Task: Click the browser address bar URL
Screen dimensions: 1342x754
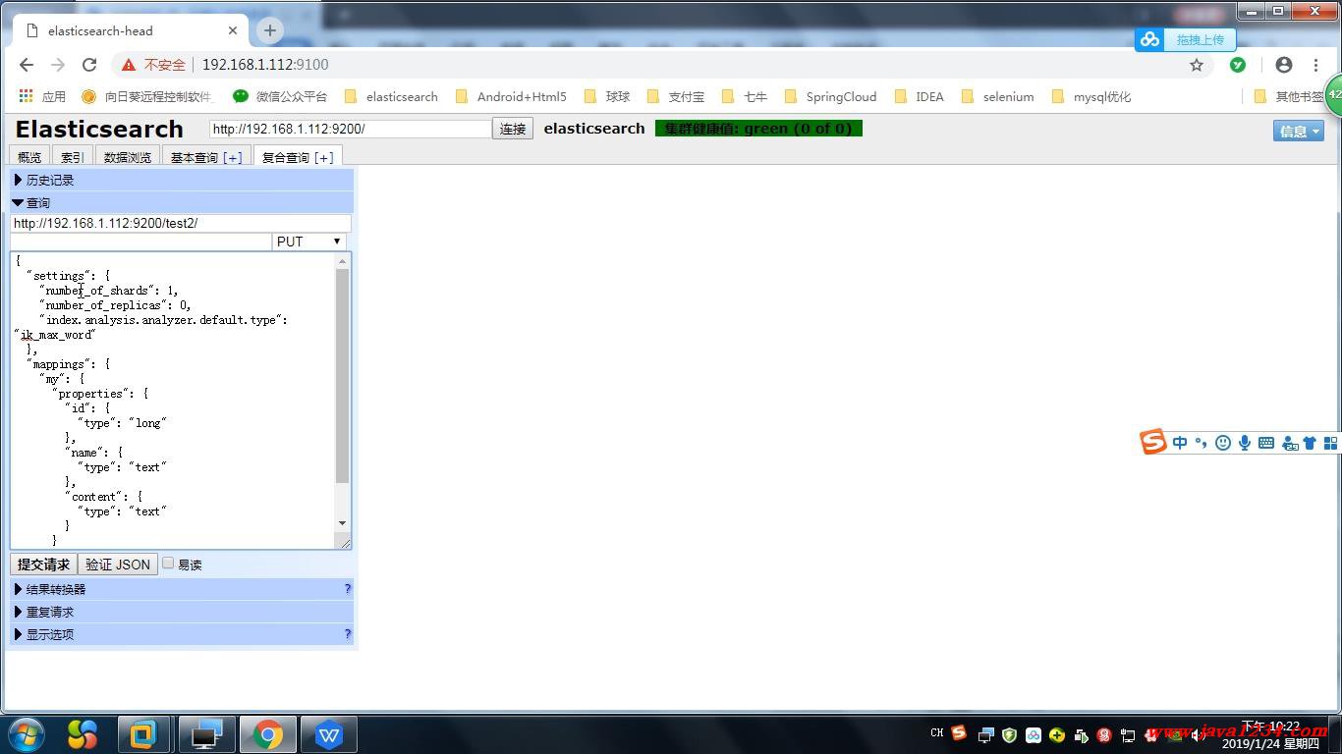Action: click(265, 65)
